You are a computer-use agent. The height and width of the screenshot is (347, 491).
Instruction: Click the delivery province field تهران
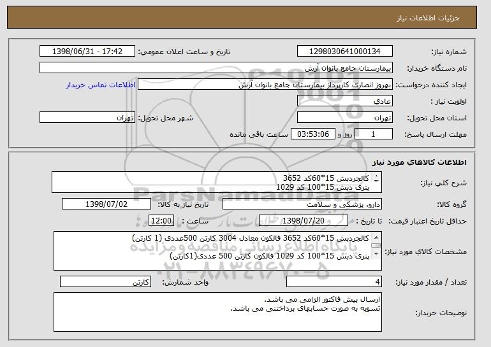point(345,118)
